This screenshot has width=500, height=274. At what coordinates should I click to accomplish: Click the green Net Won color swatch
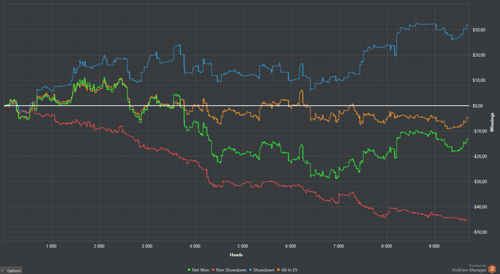click(x=189, y=270)
